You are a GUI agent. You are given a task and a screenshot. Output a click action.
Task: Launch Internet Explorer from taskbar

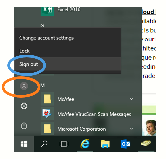pyautogui.click(x=85, y=144)
